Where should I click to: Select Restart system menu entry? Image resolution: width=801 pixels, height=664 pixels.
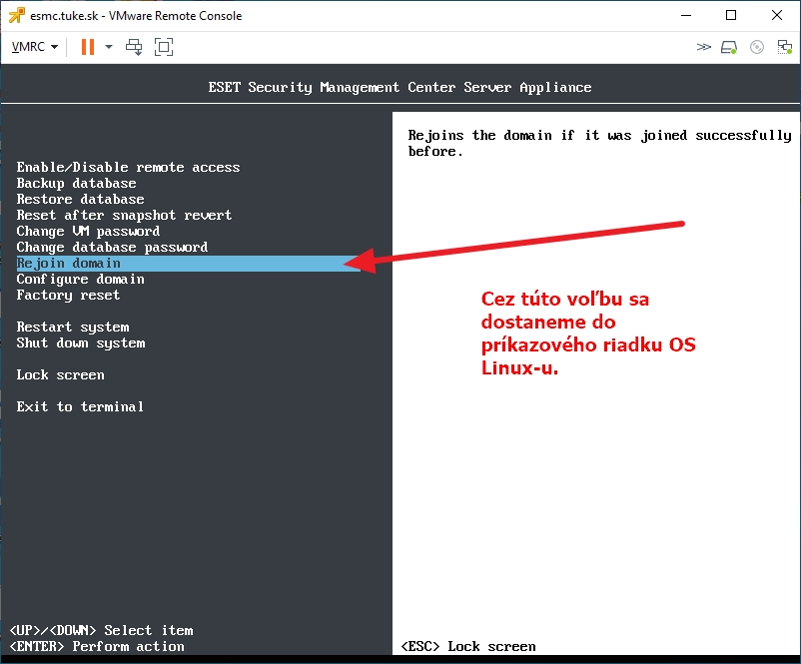(x=73, y=327)
